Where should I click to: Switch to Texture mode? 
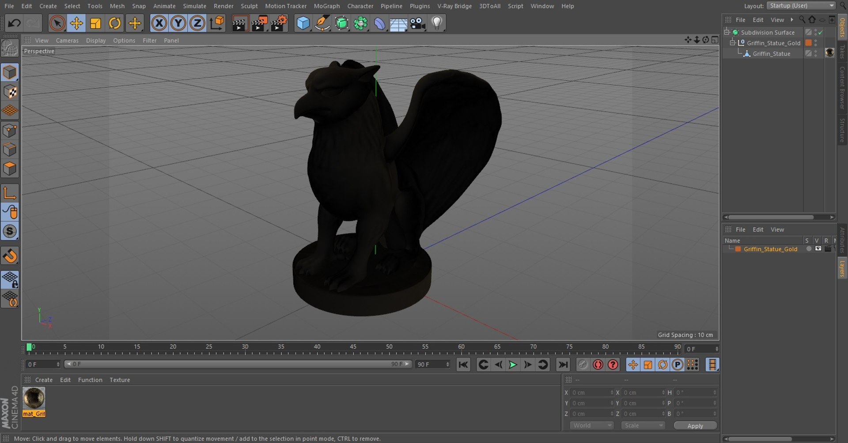(x=10, y=92)
